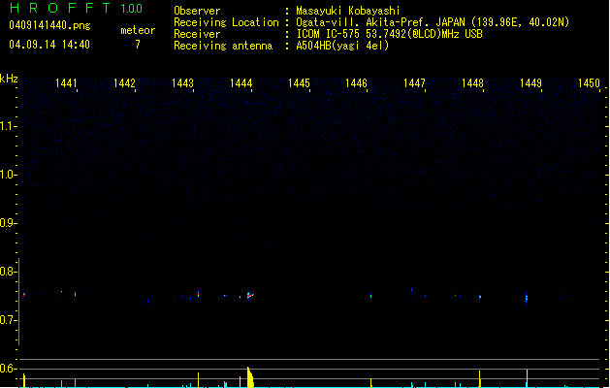
Task: Click the tallest yellow intensity peak below 1444
Action: coord(250,376)
